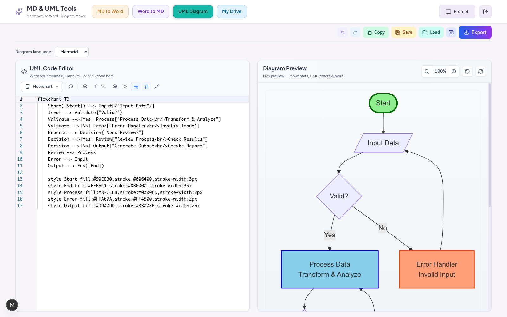Expand the Flowchart template dropdown
The height and width of the screenshot is (317, 507).
[x=42, y=87]
